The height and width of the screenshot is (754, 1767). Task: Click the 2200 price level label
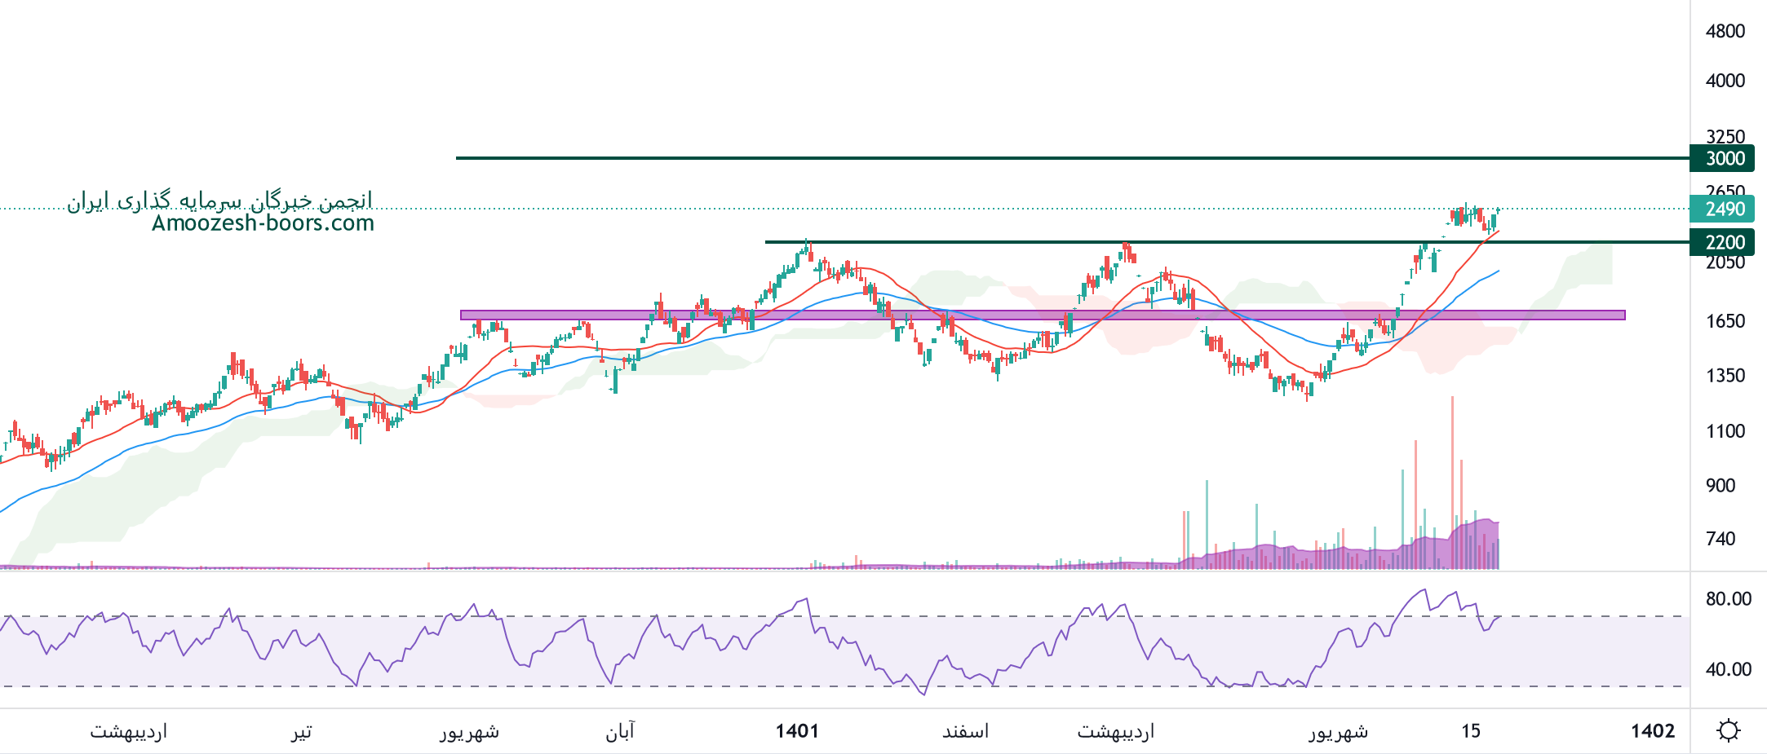(x=1725, y=242)
